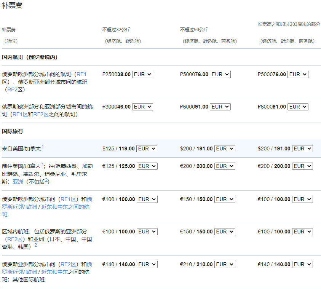Image resolution: width=321 pixels, height=289 pixels.
Task: Open 203cm column currency dropdown in first domestic row
Action: [x=298, y=74]
